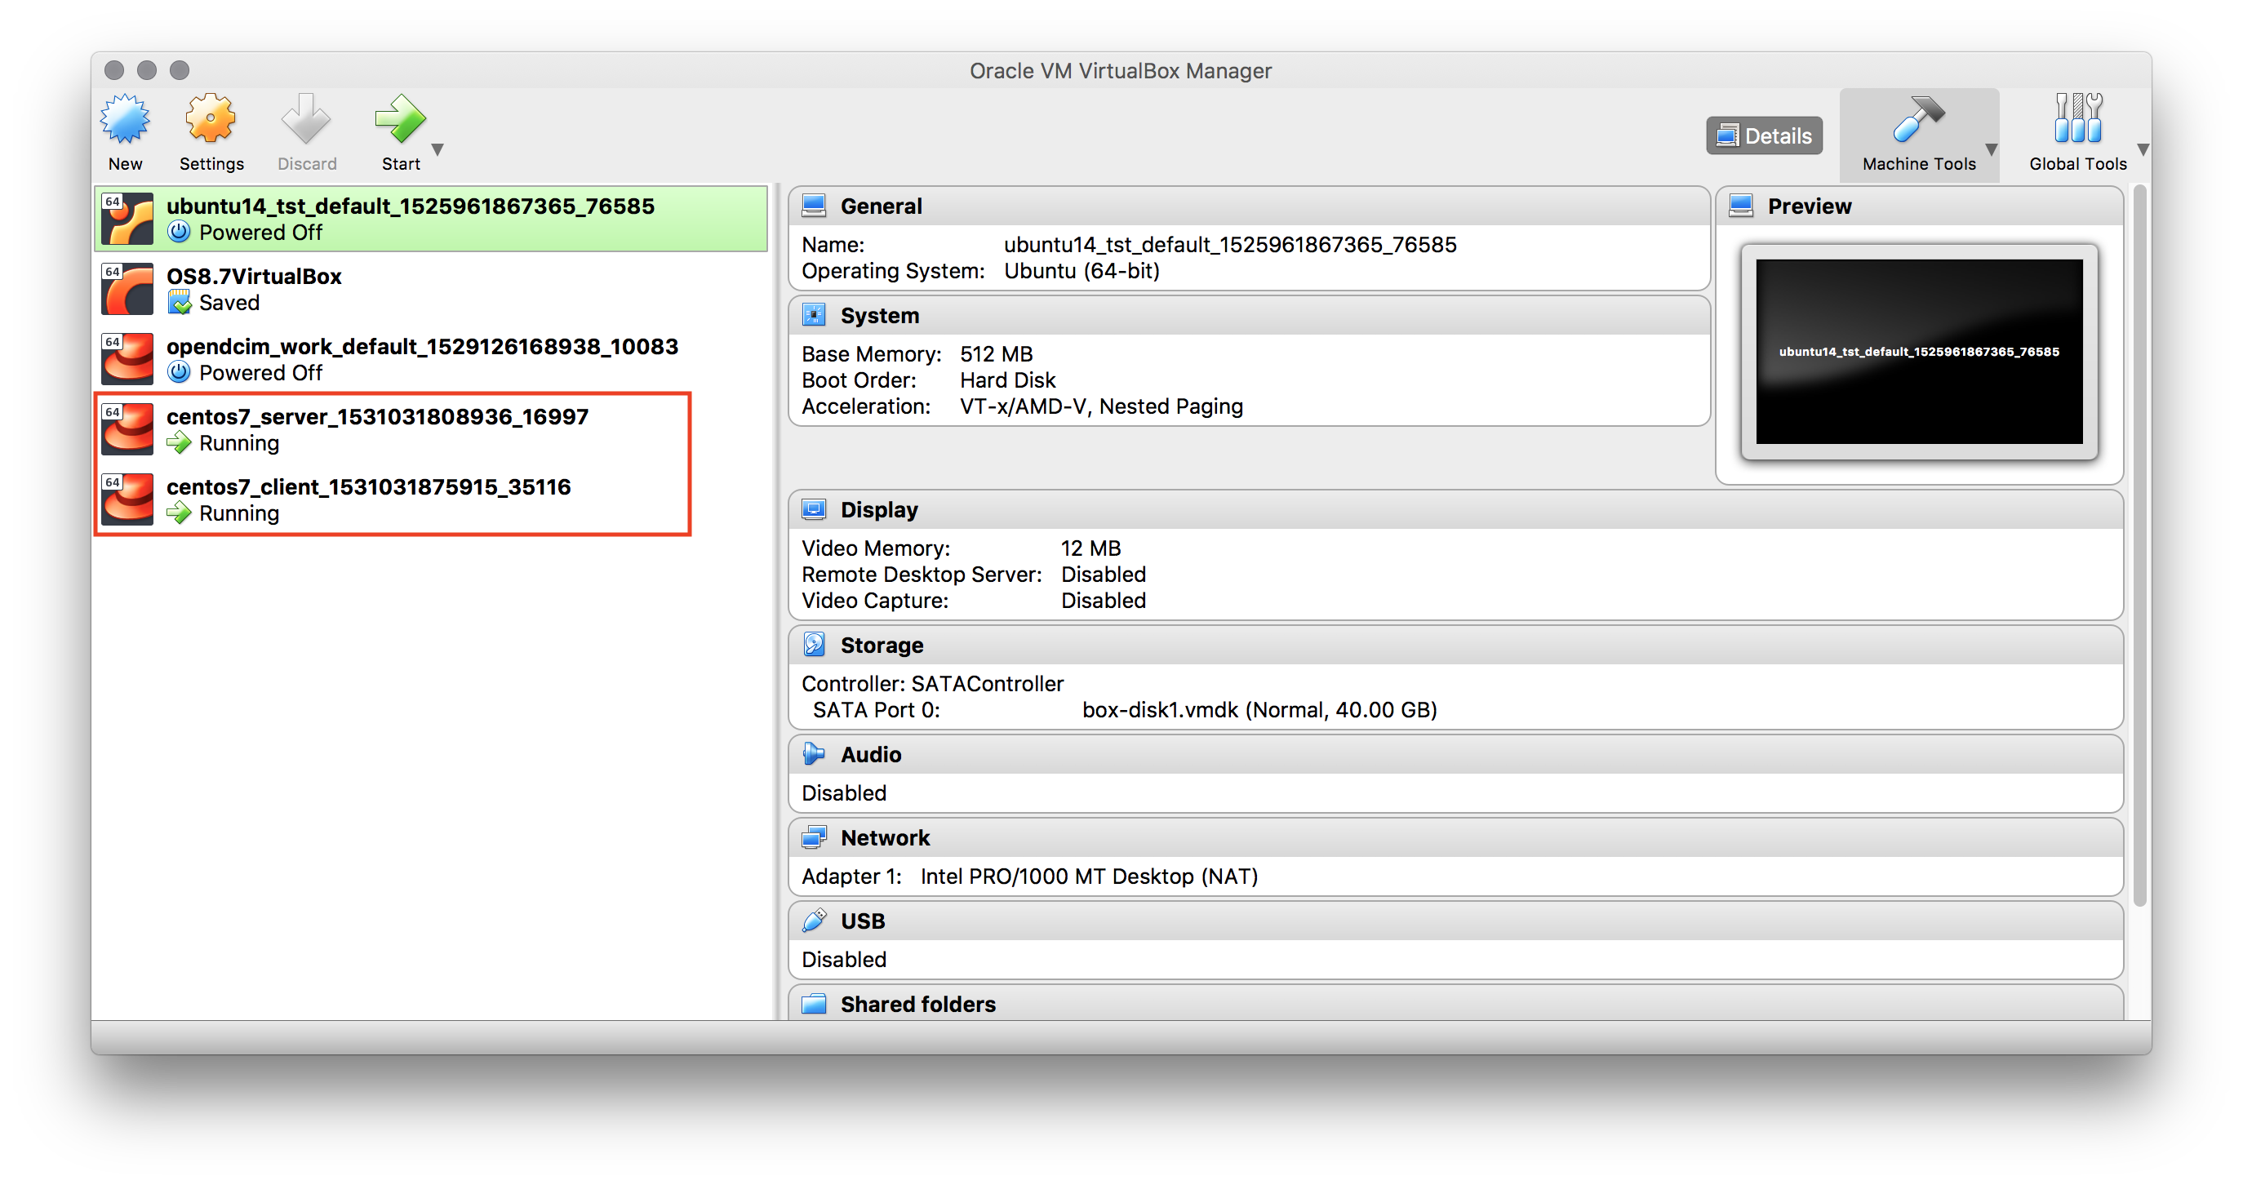
Task: Click the '512 MB' base memory value
Action: point(996,354)
